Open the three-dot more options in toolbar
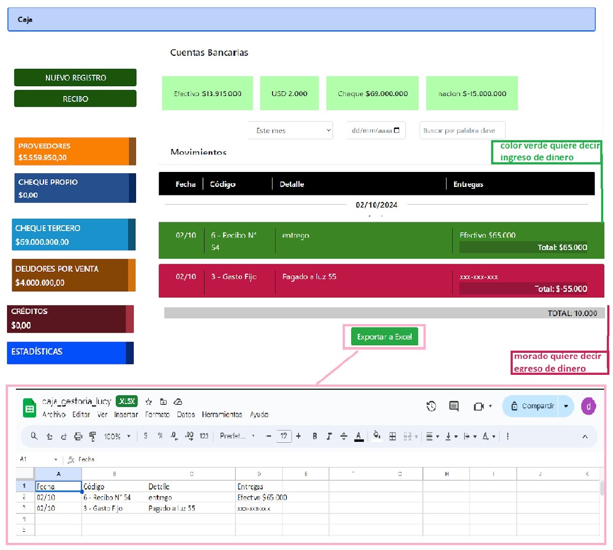 [507, 436]
